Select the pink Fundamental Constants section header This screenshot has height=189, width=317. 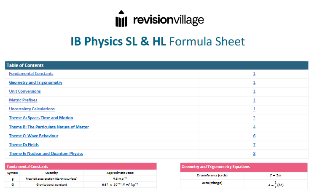point(81,167)
